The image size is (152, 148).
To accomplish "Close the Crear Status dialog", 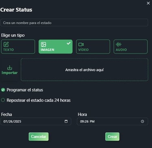I will 148,3.
